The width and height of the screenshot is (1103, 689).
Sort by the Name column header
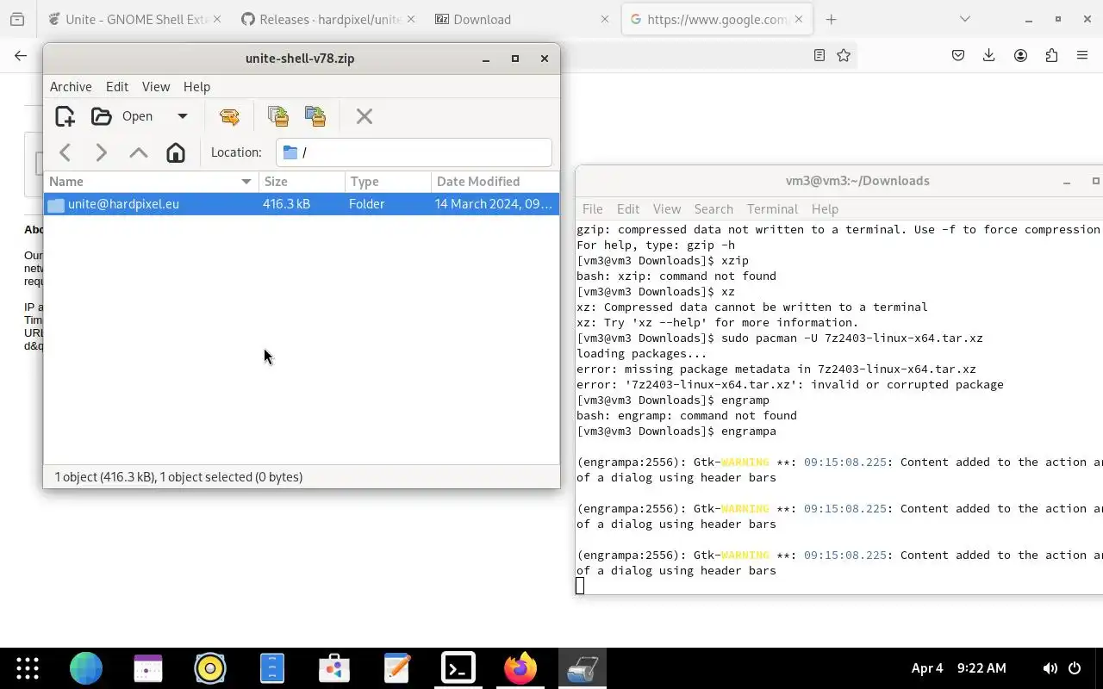pyautogui.click(x=151, y=182)
